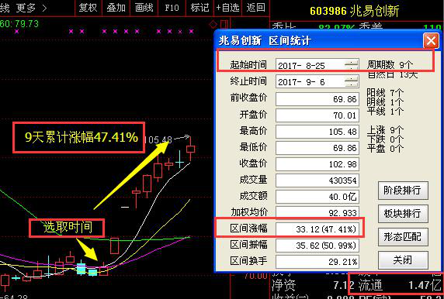Adjust 终止时间 date spinner arrows
Screen dimensions: 444x299
point(352,81)
